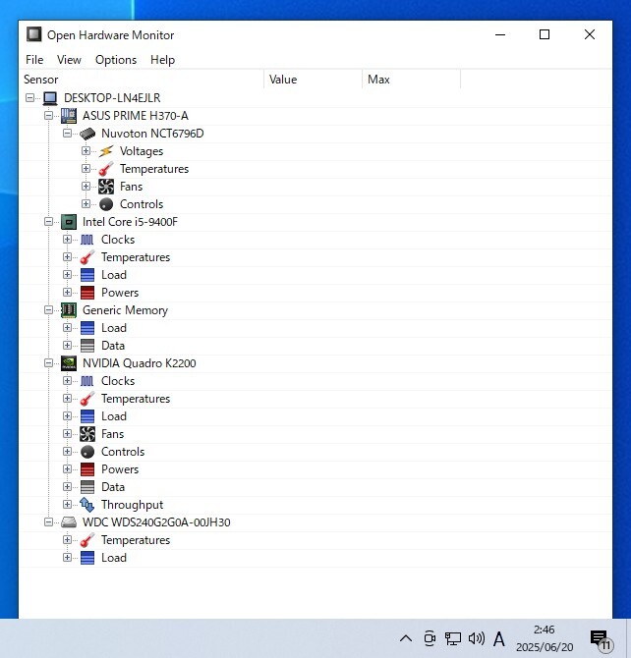The height and width of the screenshot is (658, 631).
Task: Maximize the Open Hardware Monitor window
Action: pos(545,34)
